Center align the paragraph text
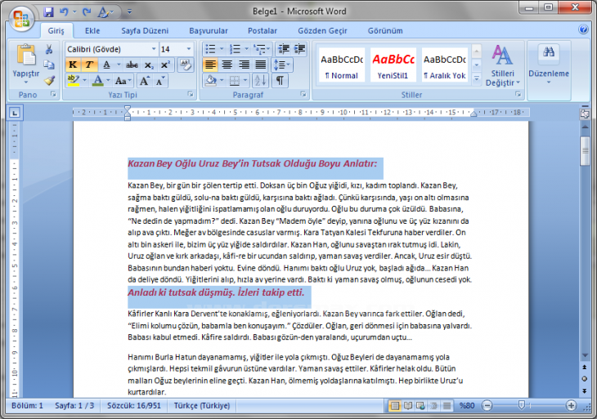The width and height of the screenshot is (597, 419). point(227,65)
